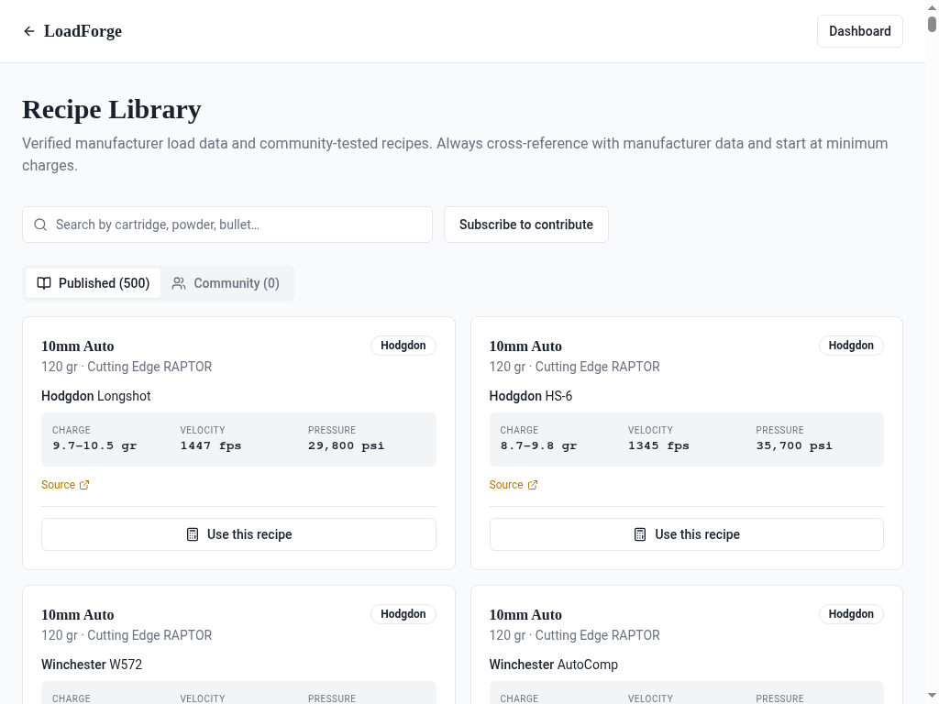Select charge value 8.7–9.8 gr
The height and width of the screenshot is (704, 939).
538,445
